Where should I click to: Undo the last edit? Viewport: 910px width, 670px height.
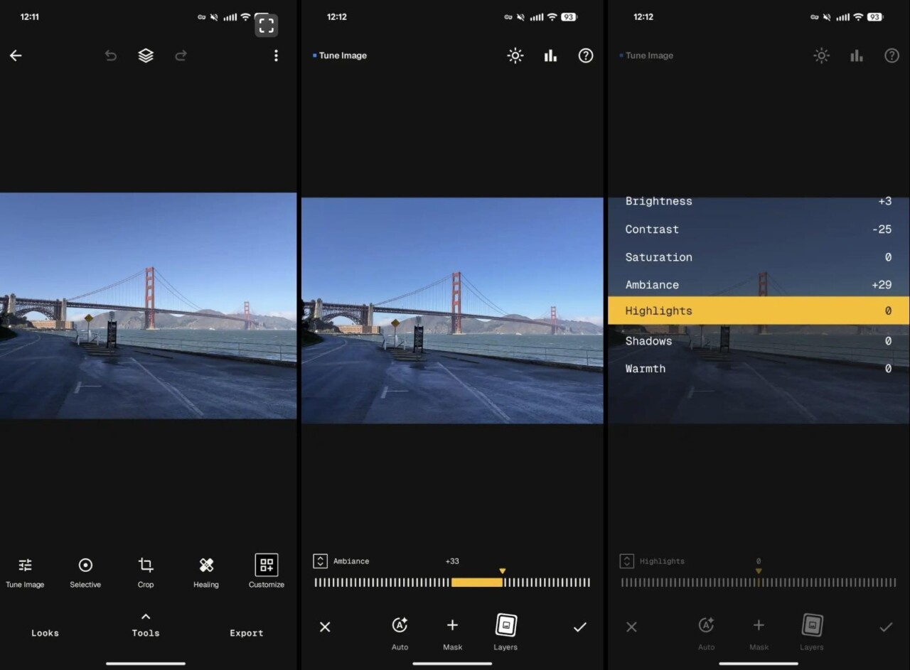[x=111, y=55]
